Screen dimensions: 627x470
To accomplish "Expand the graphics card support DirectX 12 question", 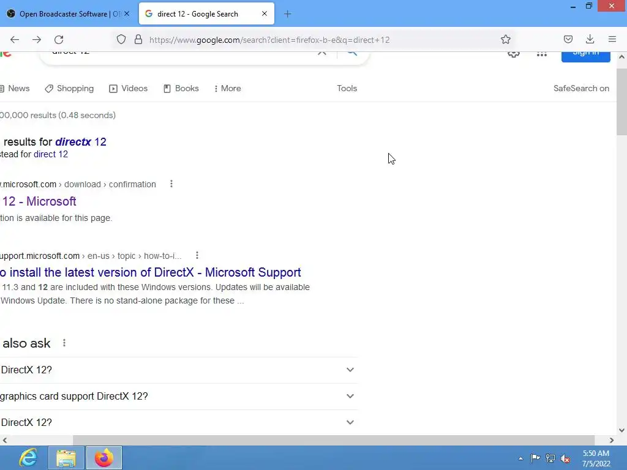I will click(178, 396).
